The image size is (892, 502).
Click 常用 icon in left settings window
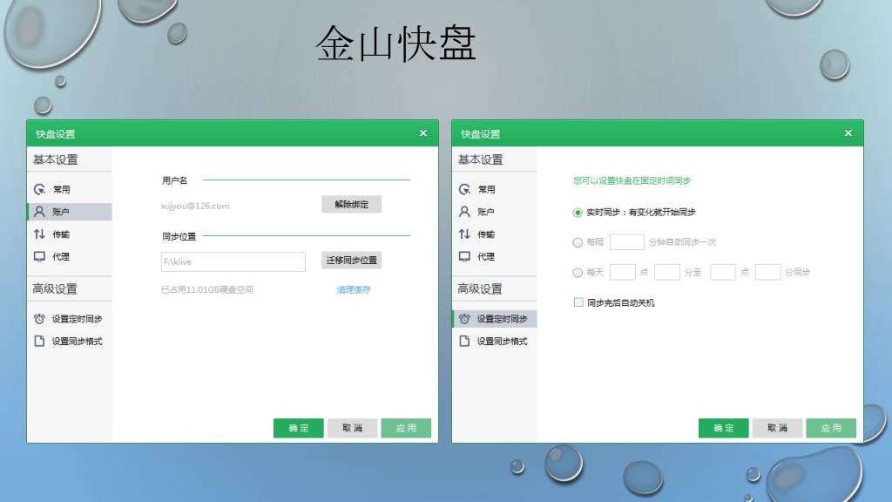[39, 189]
